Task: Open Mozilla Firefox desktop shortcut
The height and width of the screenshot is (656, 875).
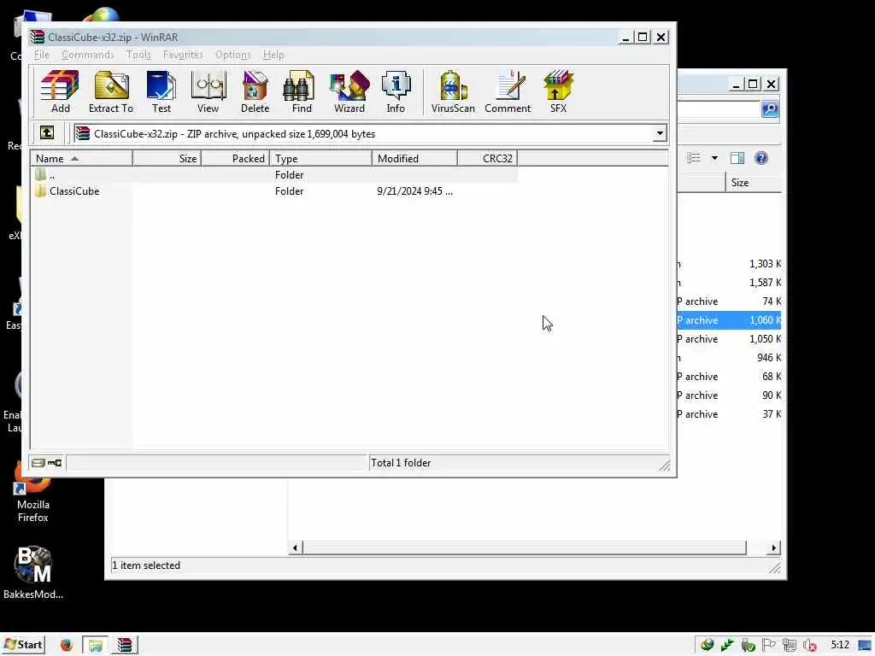Action: coord(33,495)
